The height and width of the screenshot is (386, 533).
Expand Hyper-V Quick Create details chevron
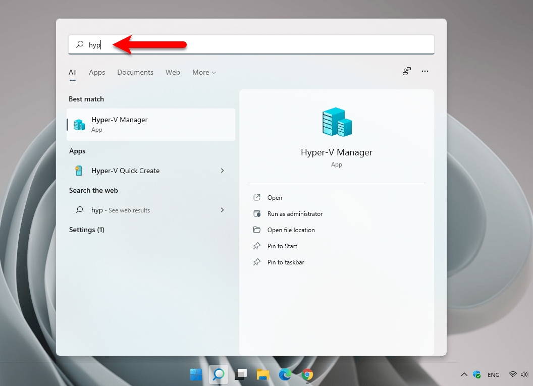[222, 171]
